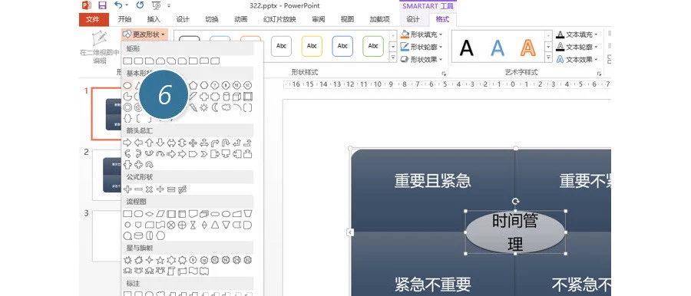Open the 审阅 (Review) ribbon tab

[x=318, y=19]
